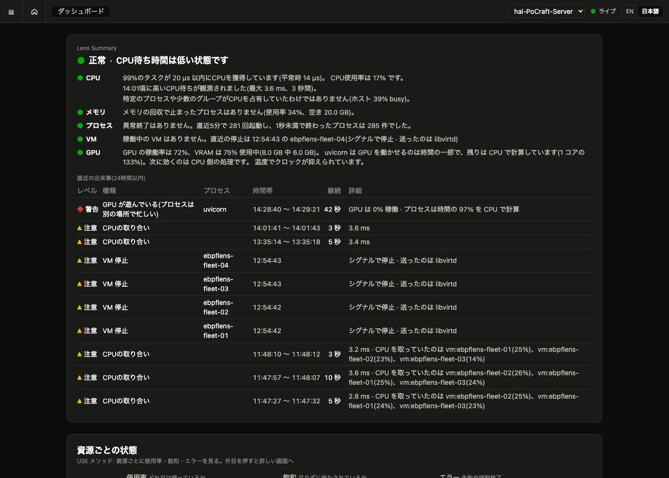The width and height of the screenshot is (669, 478).
Task: Click the uvicorn process cell
Action: pos(215,209)
